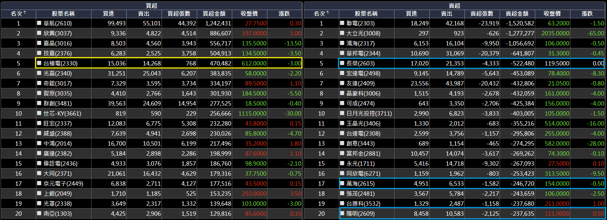Open stock 台勝科(3532)
The width and height of the screenshot is (607, 220).
click(363, 204)
